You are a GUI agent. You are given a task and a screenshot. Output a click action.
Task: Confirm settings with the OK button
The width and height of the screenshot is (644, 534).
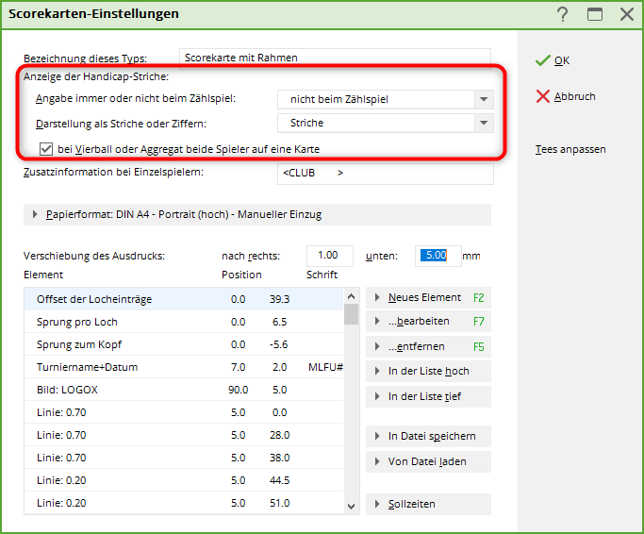pyautogui.click(x=553, y=60)
